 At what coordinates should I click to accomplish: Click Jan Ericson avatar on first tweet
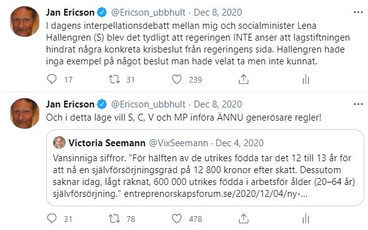pyautogui.click(x=24, y=21)
